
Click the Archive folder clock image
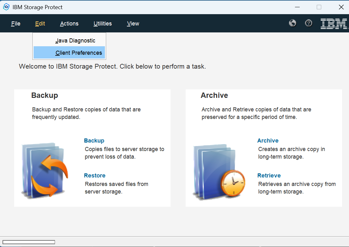point(219,172)
